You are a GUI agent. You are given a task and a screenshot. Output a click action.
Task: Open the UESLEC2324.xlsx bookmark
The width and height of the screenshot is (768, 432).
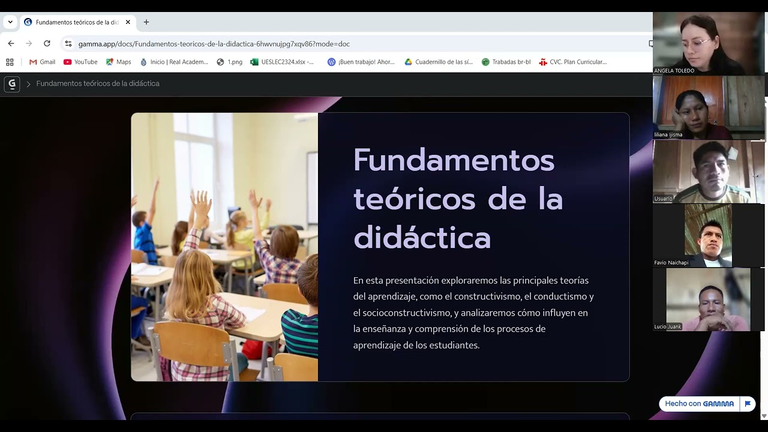point(282,62)
